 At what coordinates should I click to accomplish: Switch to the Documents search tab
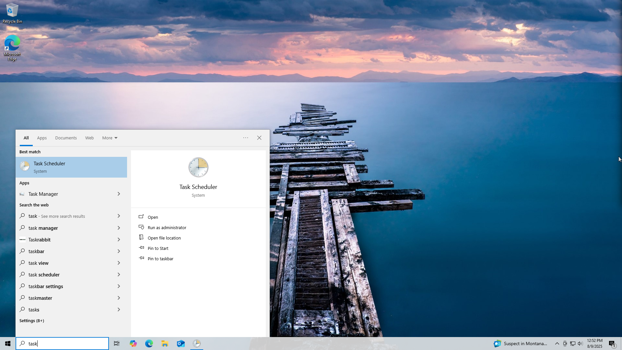pos(66,138)
